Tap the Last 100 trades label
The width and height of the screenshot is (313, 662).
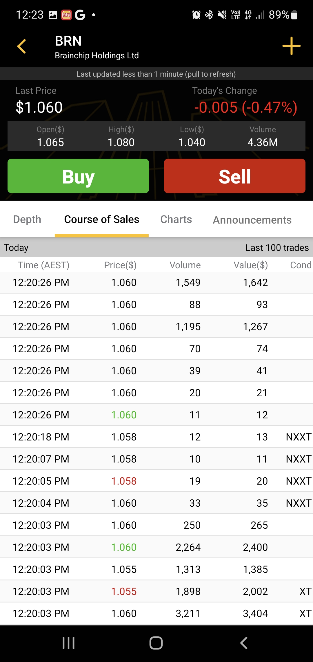coord(277,248)
